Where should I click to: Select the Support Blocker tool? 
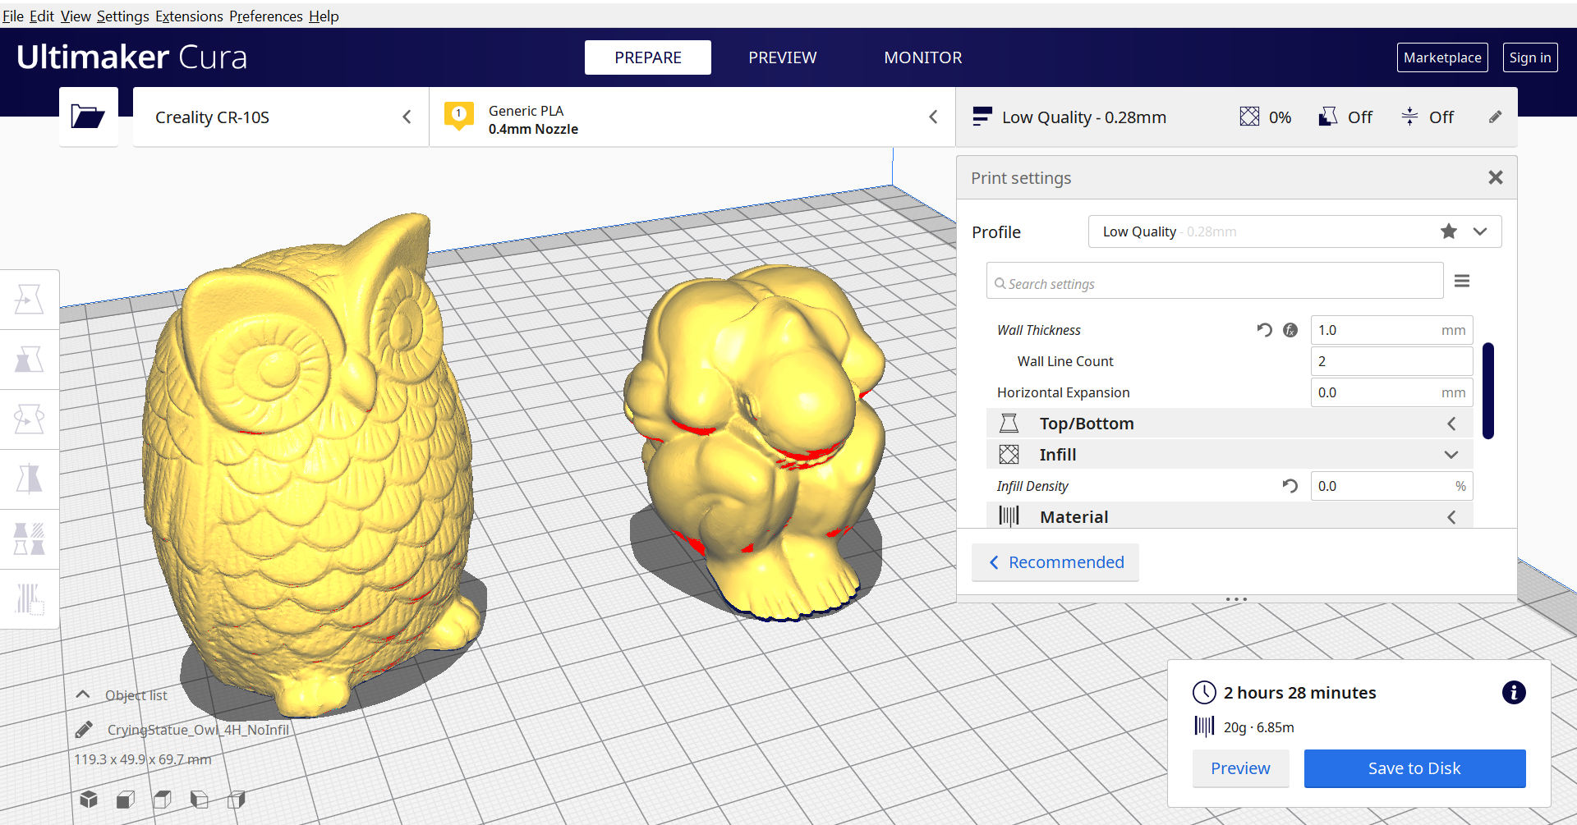(30, 598)
